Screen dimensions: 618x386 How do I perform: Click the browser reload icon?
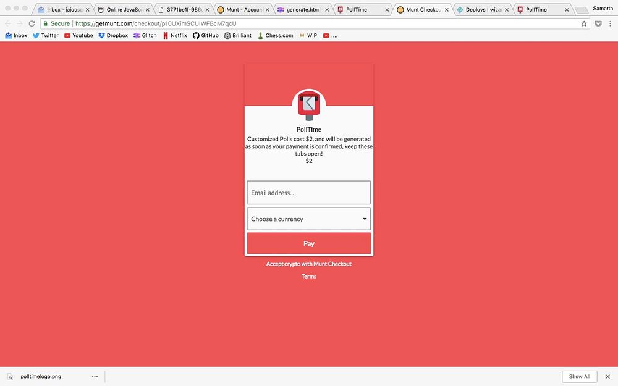click(x=32, y=23)
